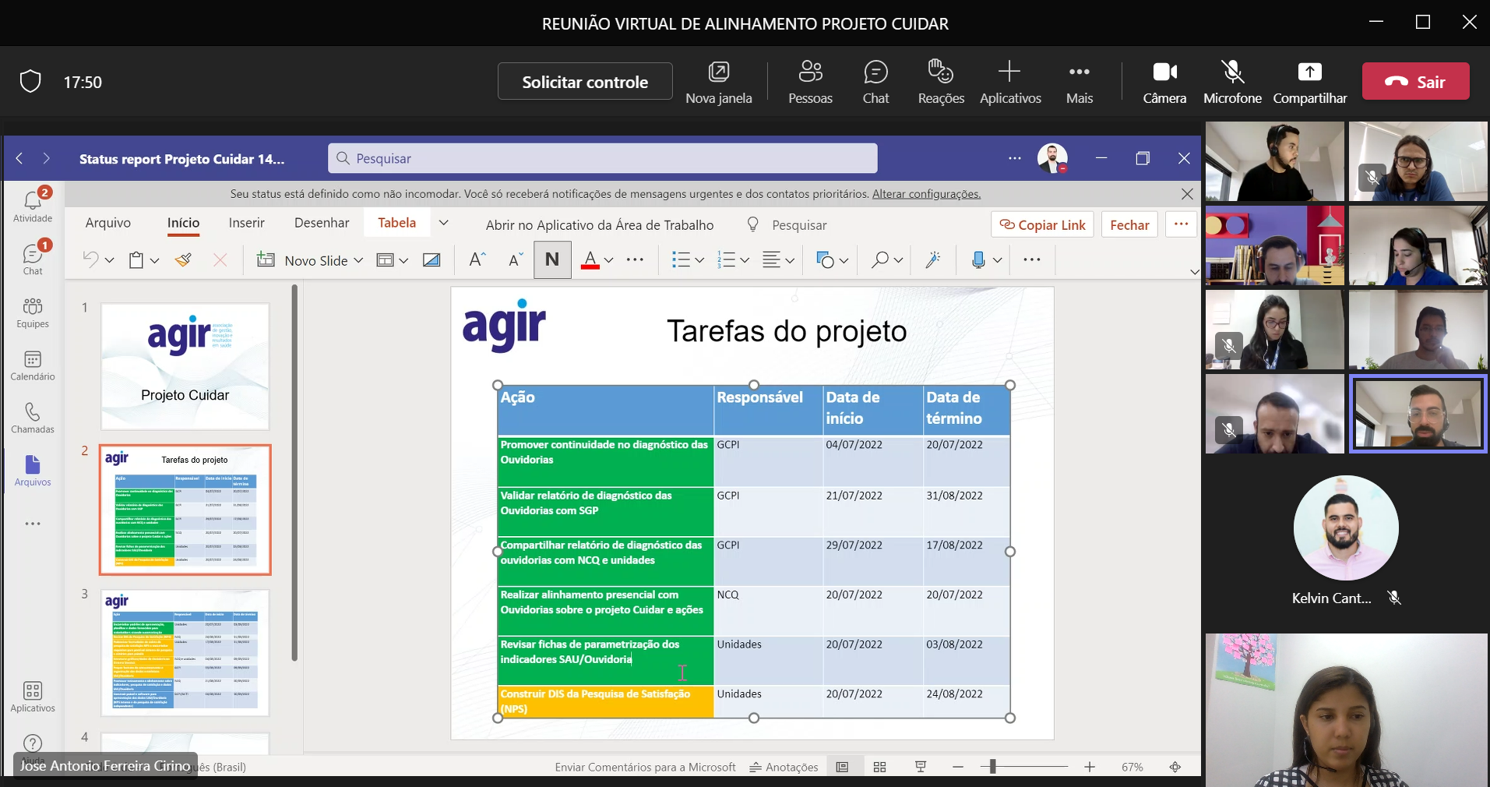Expand the Novo Slide dropdown
1490x787 pixels.
[358, 260]
